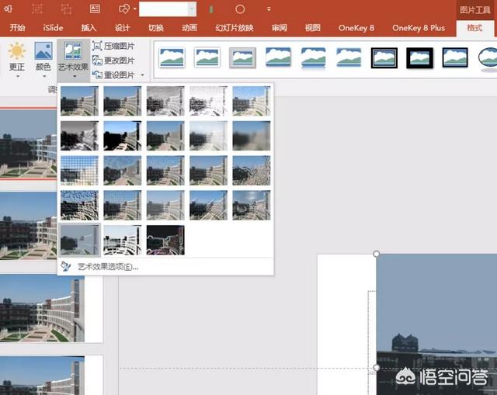497x395 pixels.
Task: Choose blur artistic effect, row two
Action: pyautogui.click(x=252, y=136)
